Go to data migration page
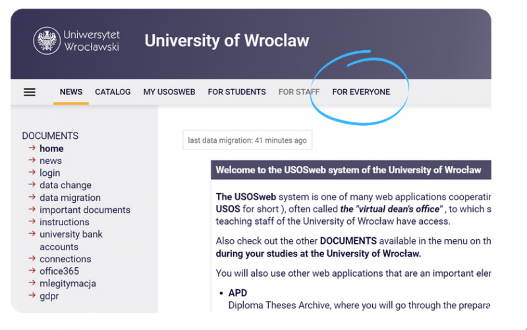The width and height of the screenshot is (527, 330). (70, 198)
